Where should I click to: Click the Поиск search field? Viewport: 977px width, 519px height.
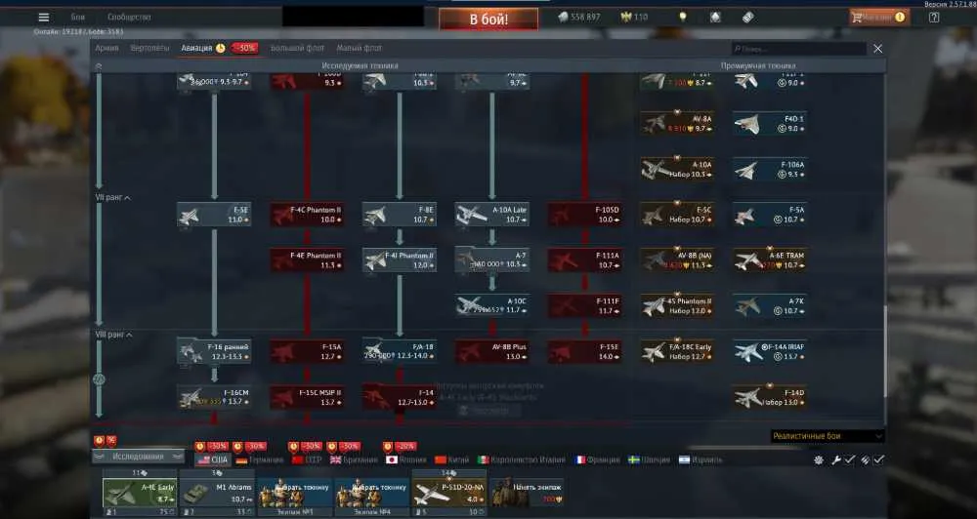point(799,49)
